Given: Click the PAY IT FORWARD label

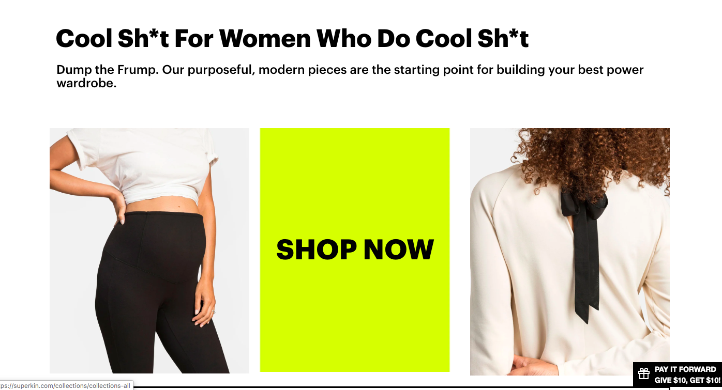Looking at the screenshot, I should (x=685, y=369).
